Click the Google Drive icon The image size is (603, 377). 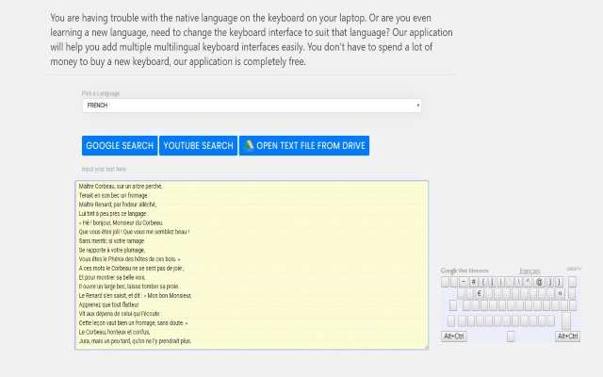coord(249,145)
